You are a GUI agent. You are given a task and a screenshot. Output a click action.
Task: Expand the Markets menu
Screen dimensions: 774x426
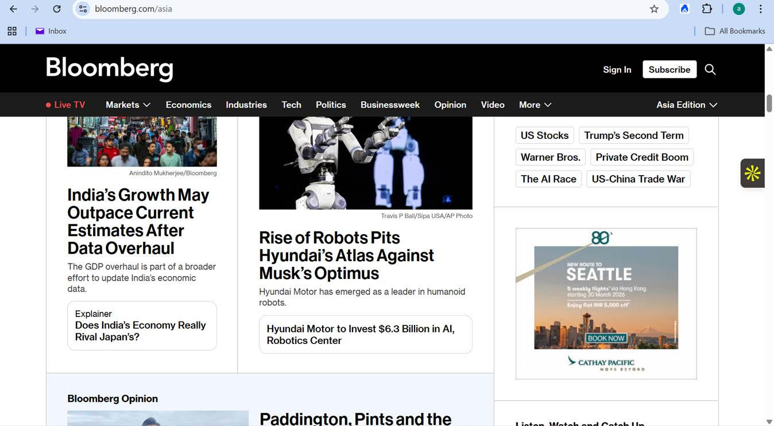(x=128, y=104)
